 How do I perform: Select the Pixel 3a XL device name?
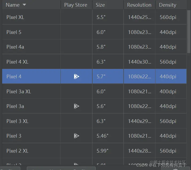click(19, 91)
